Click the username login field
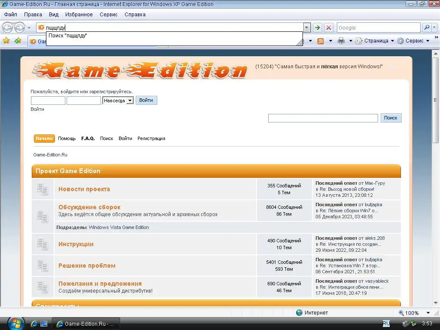Image resolution: width=440 pixels, height=330 pixels. 48,101
